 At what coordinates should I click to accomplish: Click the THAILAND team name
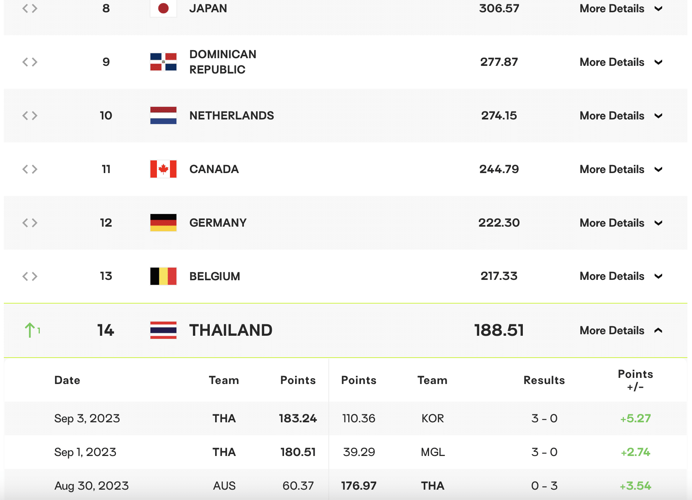[x=231, y=330]
